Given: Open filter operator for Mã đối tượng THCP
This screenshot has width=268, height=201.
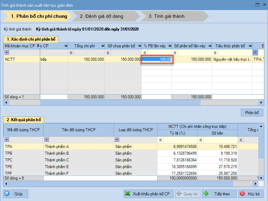Looking at the screenshot, I should [x=7, y=140].
